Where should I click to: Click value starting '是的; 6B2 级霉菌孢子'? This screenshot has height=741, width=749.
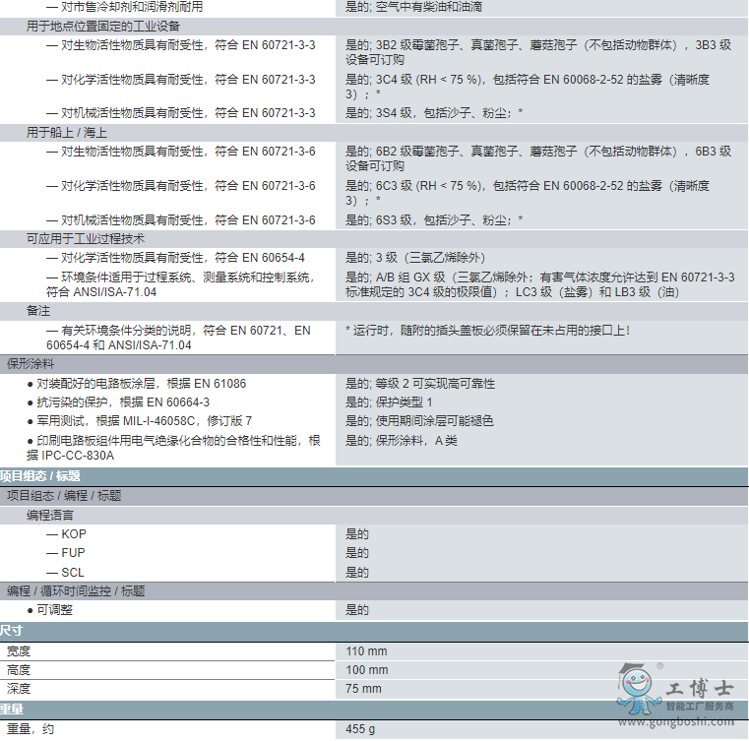tap(538, 158)
